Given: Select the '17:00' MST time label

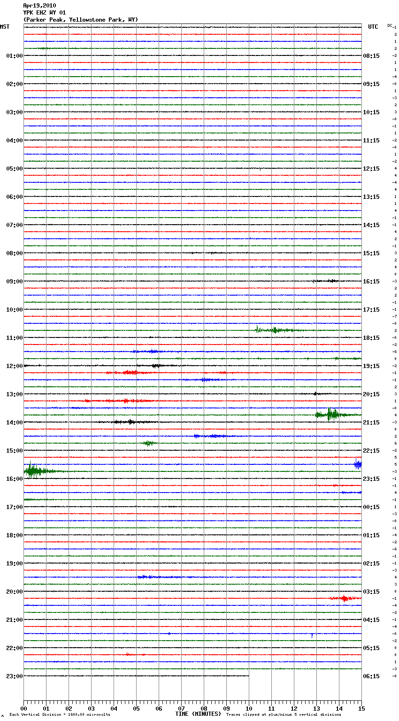Looking at the screenshot, I should pos(15,507).
